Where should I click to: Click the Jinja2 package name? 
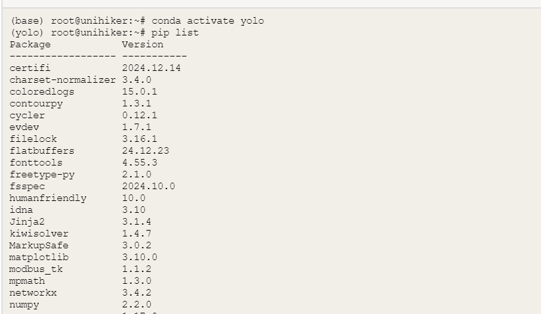27,221
